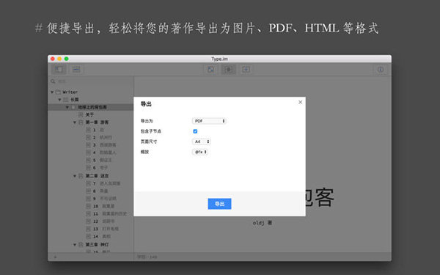This screenshot has height=275, width=440.
Task: Open the 缩放 @1x scale dropdown
Action: pos(200,152)
